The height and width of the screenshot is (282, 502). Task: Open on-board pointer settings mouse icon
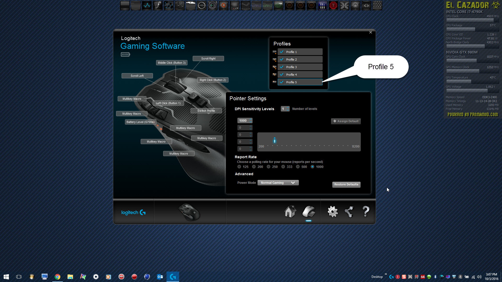(309, 211)
